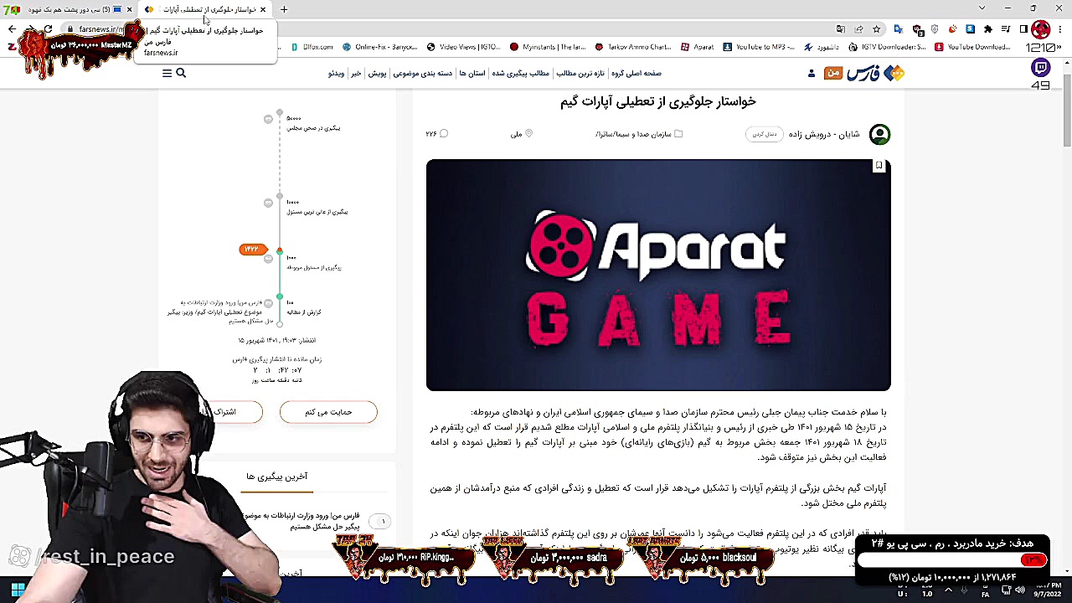The width and height of the screenshot is (1072, 603).
Task: Click the hamburger menu icon beside search
Action: point(167,73)
